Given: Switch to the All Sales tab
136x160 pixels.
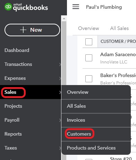Looking at the screenshot, I should 119,28.
